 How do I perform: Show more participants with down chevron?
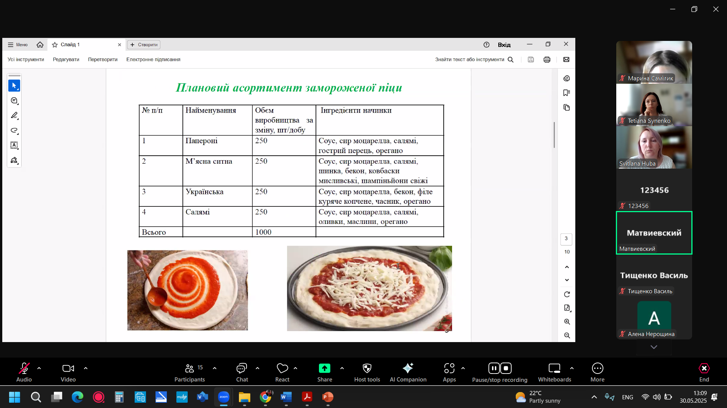[654, 347]
